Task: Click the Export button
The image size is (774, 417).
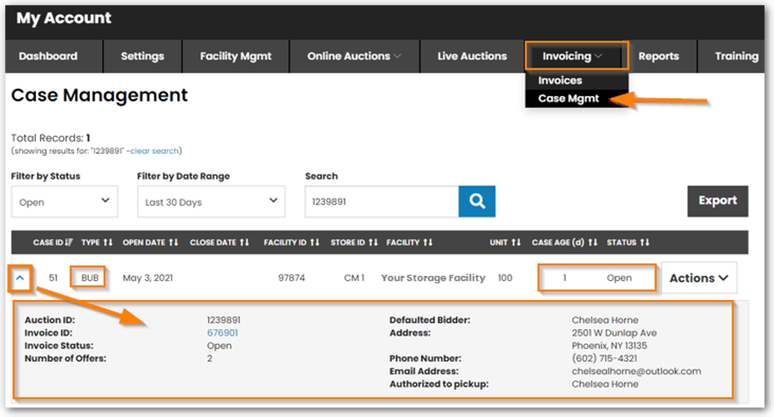Action: point(717,201)
